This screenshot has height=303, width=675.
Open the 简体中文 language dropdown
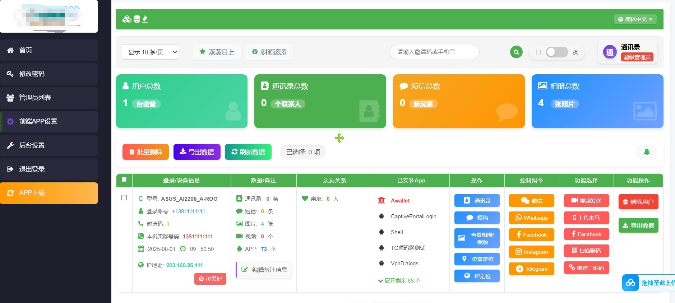[x=635, y=19]
